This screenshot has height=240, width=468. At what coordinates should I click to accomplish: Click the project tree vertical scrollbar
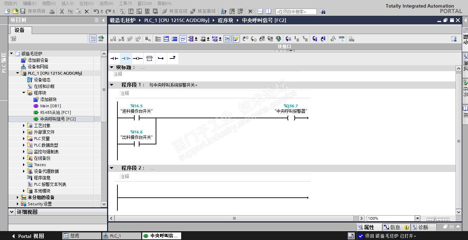(x=104, y=89)
